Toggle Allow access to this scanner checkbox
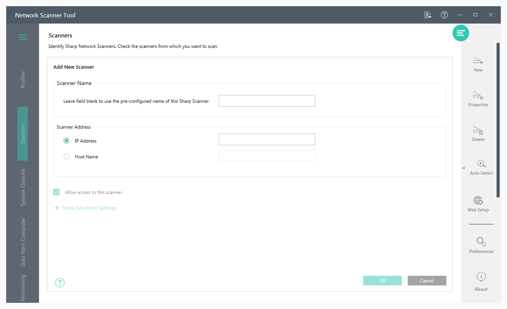 tap(56, 192)
